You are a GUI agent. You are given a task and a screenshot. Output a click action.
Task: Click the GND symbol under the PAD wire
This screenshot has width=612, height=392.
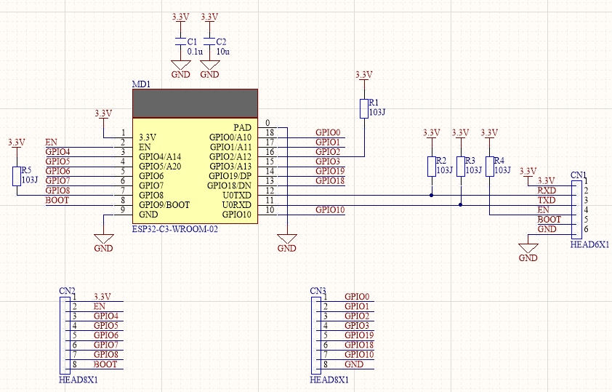pyautogui.click(x=287, y=243)
